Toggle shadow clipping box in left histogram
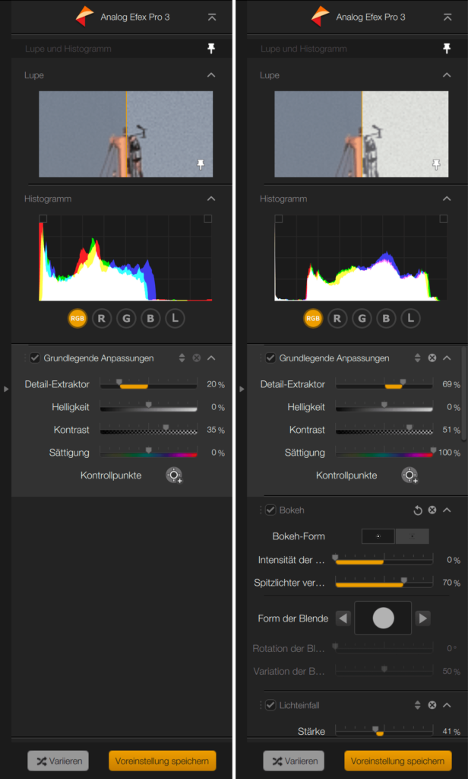468x779 pixels. (x=43, y=218)
